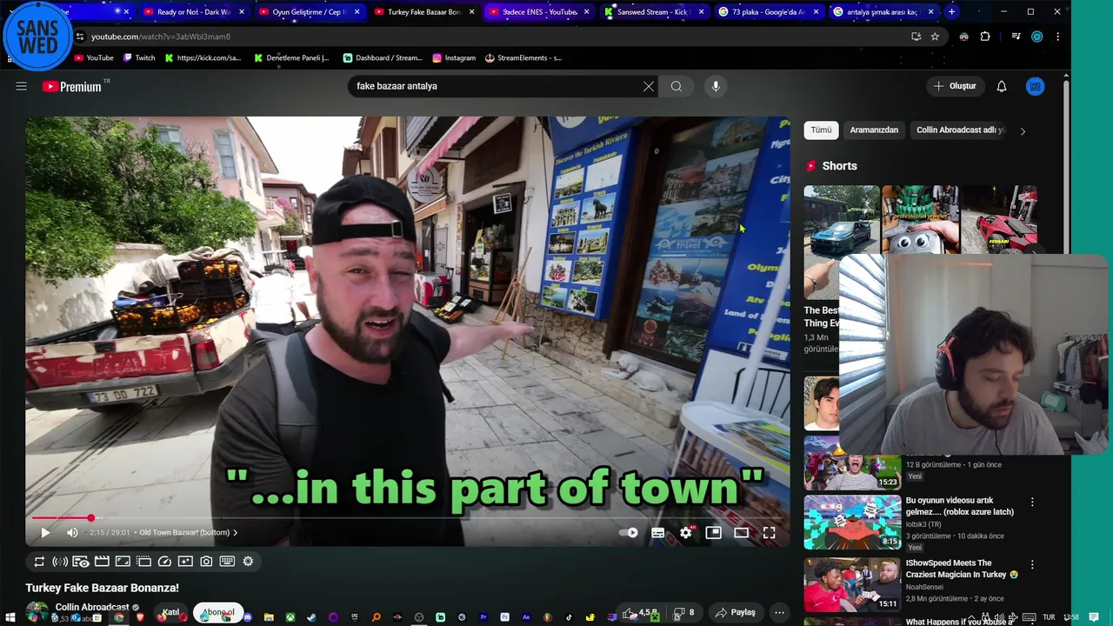Open the speedometer playback speed icon
Screen dimensions: 1113x626
[164, 562]
